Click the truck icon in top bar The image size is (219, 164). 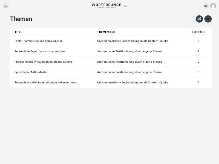206,6
